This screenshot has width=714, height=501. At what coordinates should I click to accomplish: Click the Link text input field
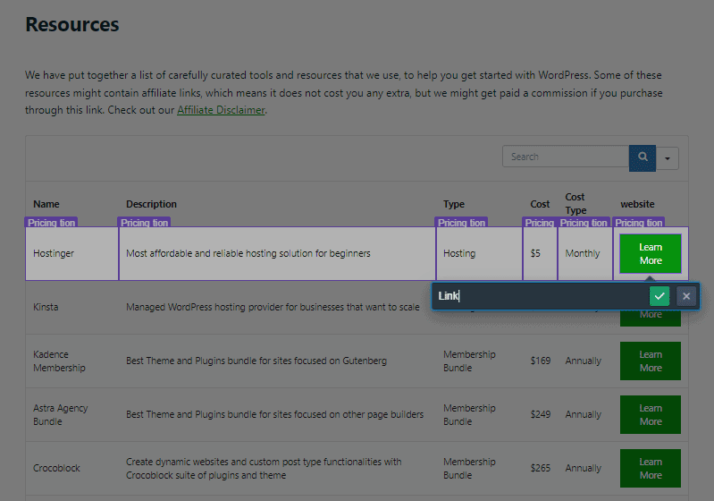[541, 296]
